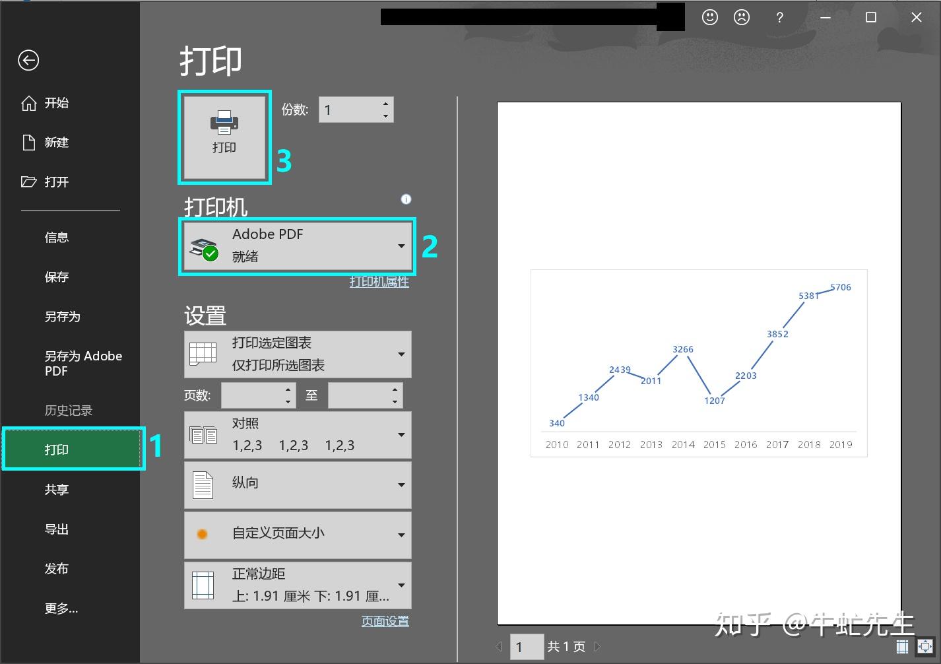941x664 pixels.
Task: Click the page number input field below preview
Action: 526,647
